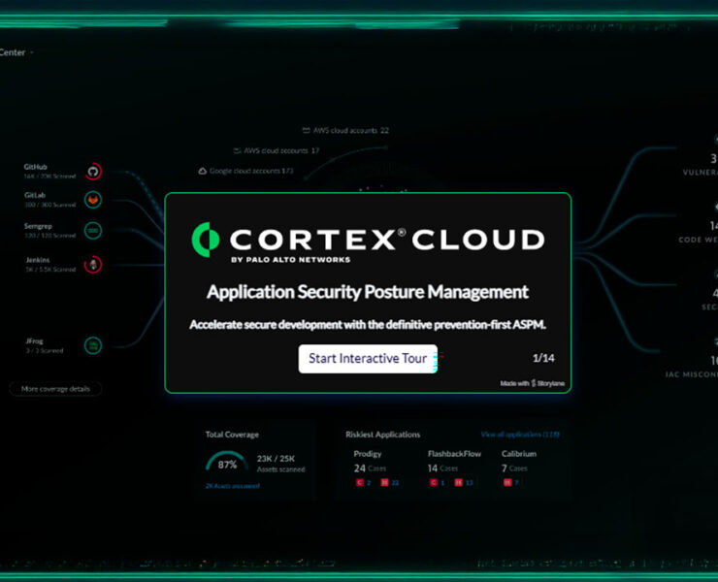Screen dimensions: 718x582
Task: Open More coverage details
Action: 55,389
